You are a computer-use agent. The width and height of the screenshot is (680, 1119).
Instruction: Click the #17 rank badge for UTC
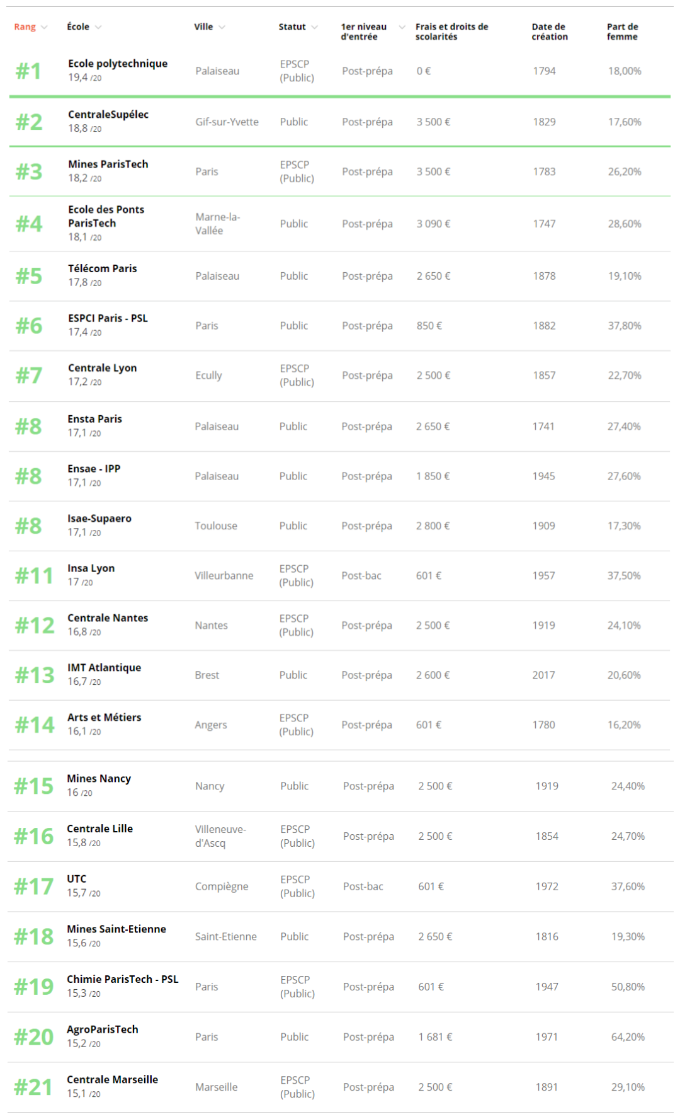[34, 887]
